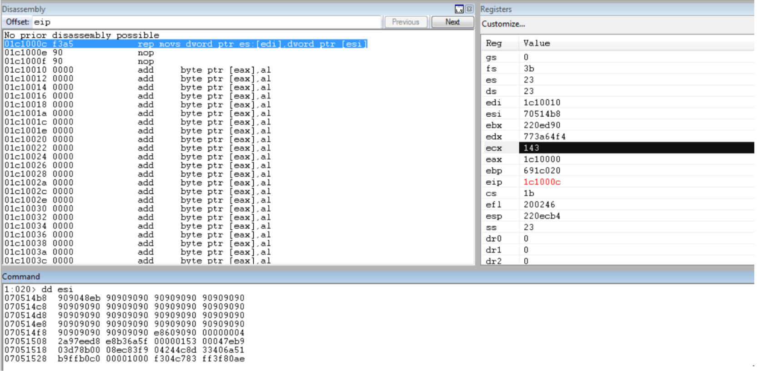Click the Next disassembly button

(452, 22)
